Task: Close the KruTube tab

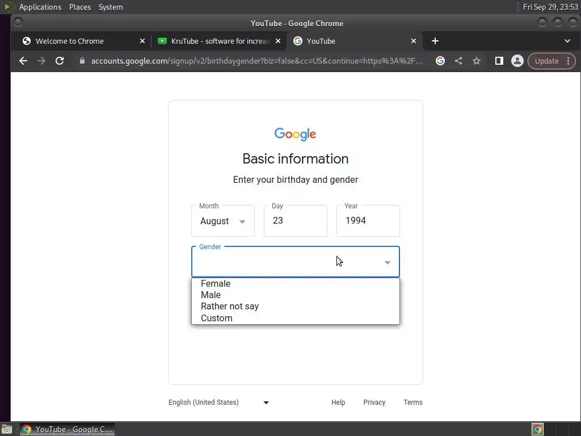Action: tap(278, 41)
